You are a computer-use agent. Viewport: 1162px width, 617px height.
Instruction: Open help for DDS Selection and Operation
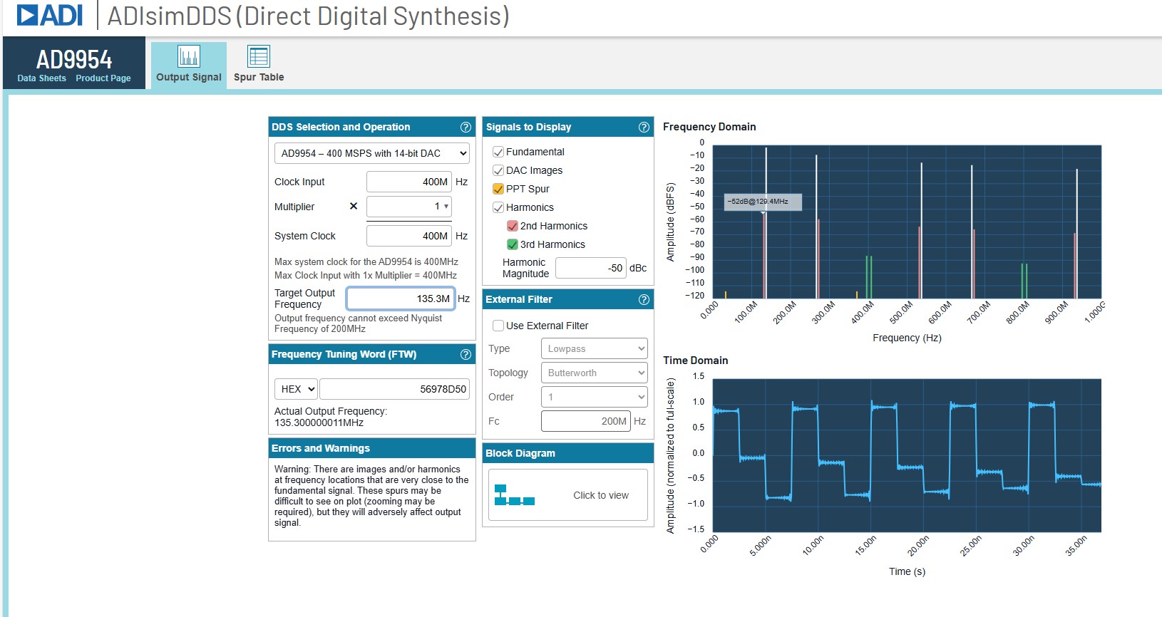[x=466, y=128]
